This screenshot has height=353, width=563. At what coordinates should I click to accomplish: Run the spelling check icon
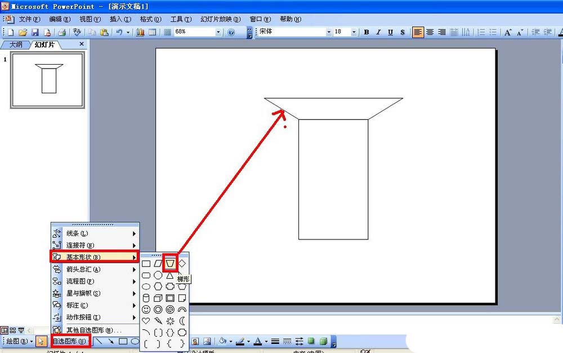(77, 32)
